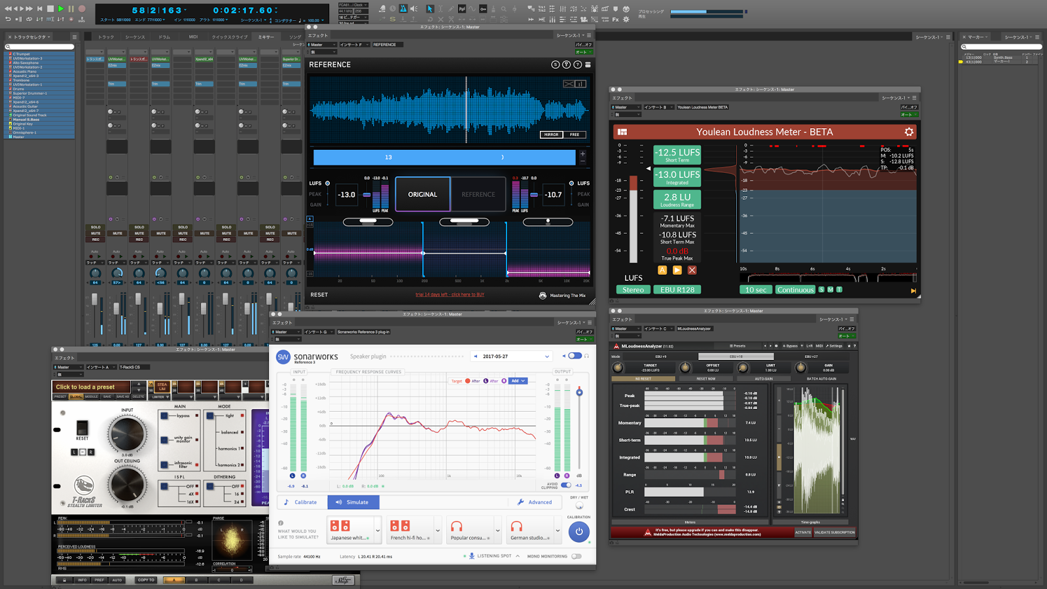Expand Popular consumer headphone preset dropdown arrow
The image size is (1047, 589).
click(498, 530)
